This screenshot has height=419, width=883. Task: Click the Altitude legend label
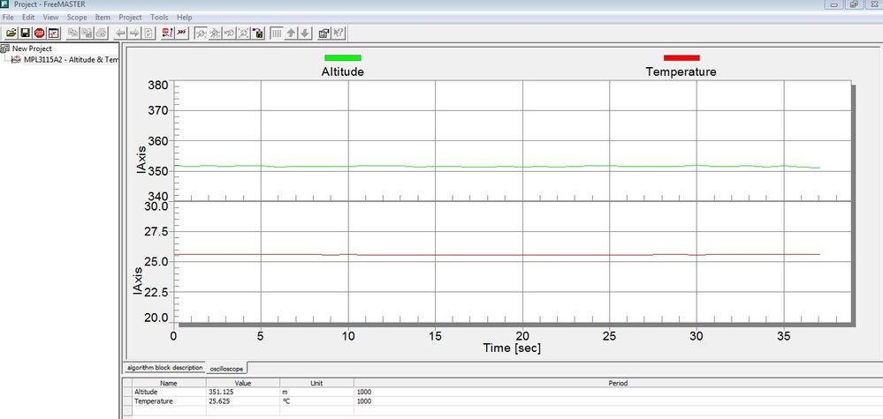(x=342, y=72)
